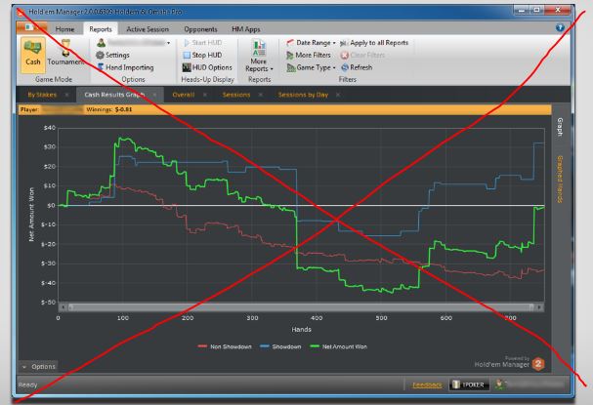Switch to the Reports ribbon tab
The height and width of the screenshot is (405, 593).
point(101,29)
